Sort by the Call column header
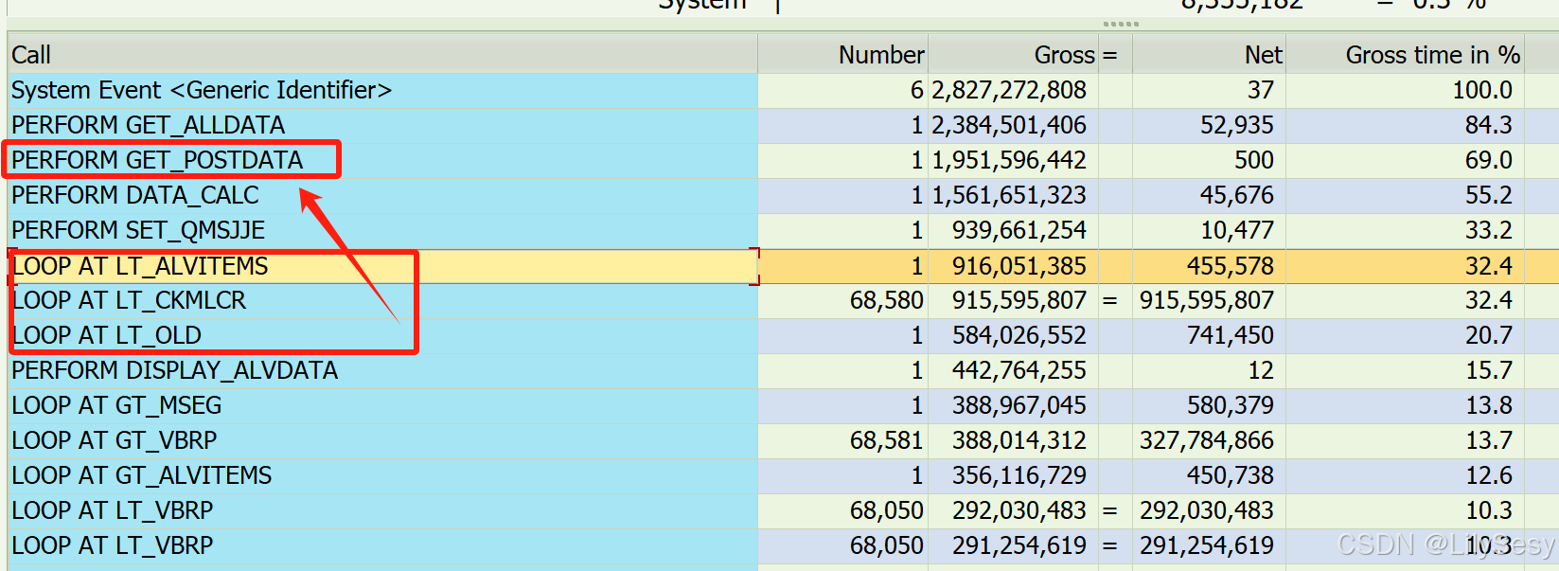 [x=382, y=55]
